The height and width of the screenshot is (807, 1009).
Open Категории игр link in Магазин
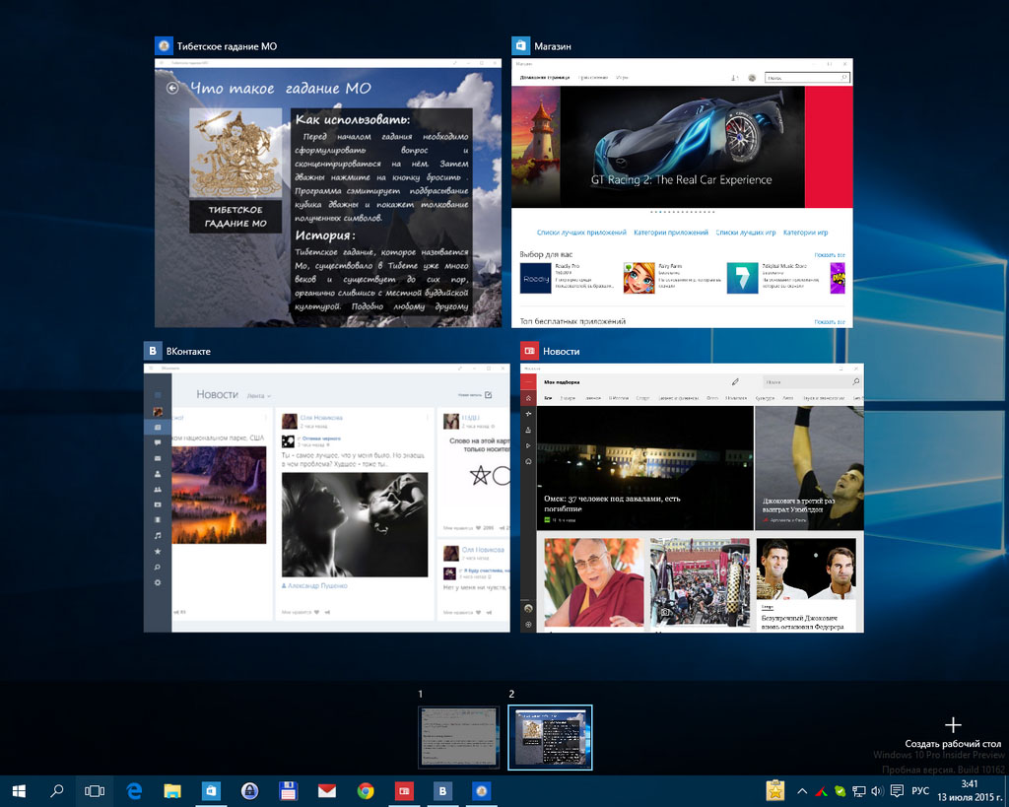click(x=806, y=233)
